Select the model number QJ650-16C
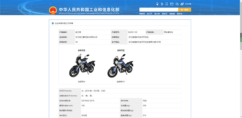 coord(132,32)
